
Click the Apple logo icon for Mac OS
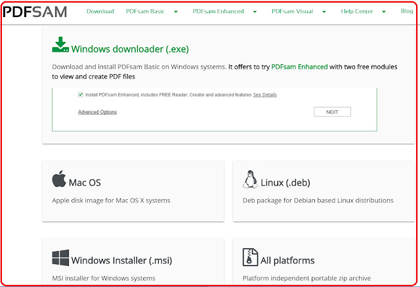coord(59,179)
